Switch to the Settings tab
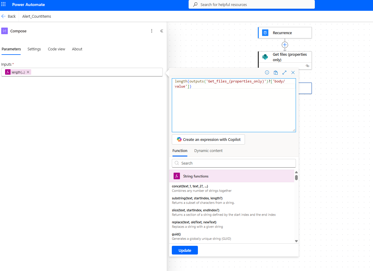 (34, 49)
